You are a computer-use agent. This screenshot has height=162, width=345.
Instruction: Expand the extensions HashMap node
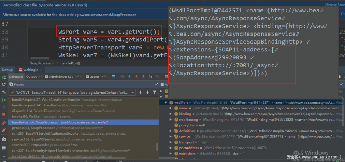(x=171, y=154)
